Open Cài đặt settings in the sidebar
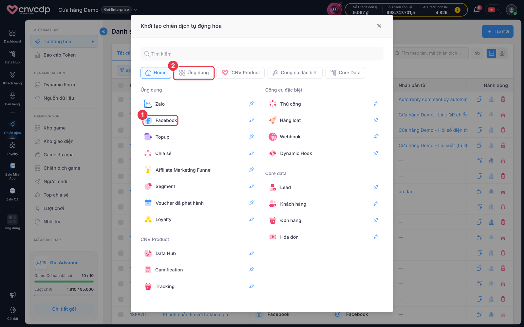The height and width of the screenshot is (327, 524). point(12,313)
